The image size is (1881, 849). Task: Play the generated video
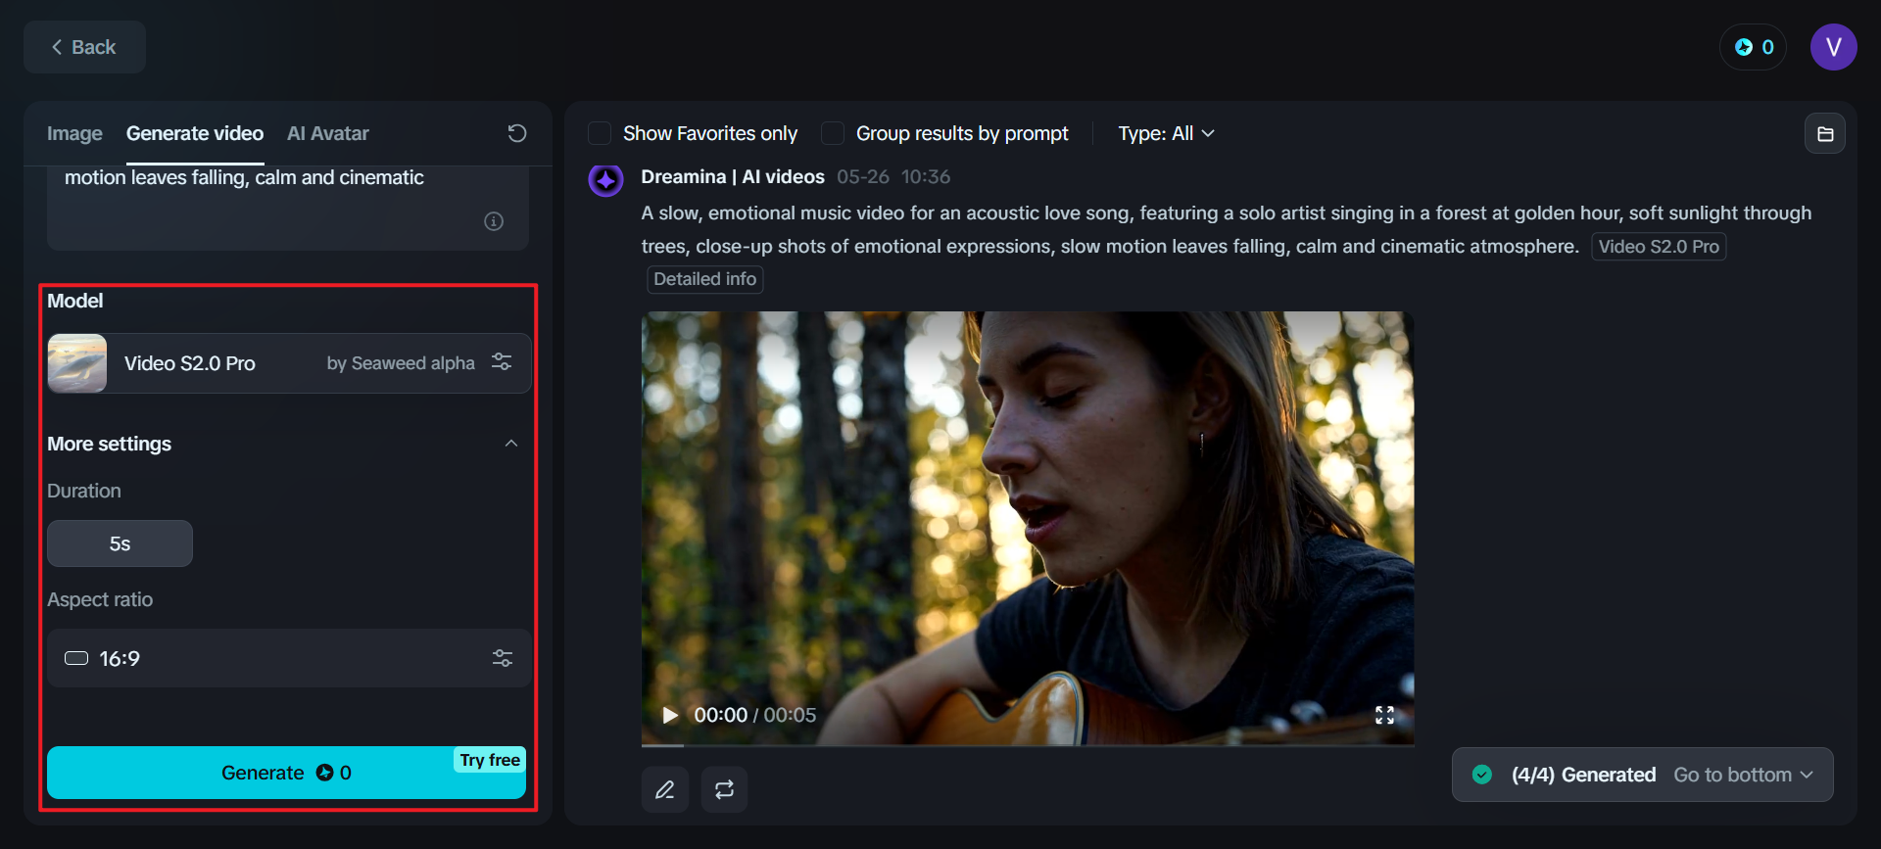click(x=670, y=716)
